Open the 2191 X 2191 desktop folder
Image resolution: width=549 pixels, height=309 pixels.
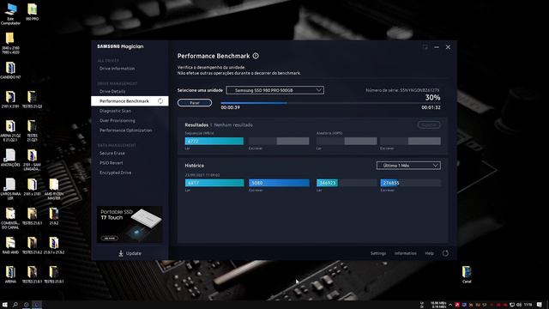click(x=10, y=100)
